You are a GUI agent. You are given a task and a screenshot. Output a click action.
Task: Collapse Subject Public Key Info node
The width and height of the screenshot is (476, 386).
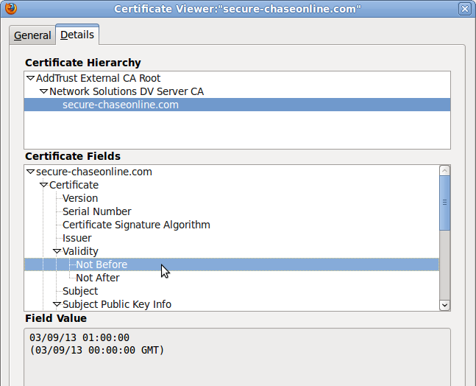point(57,304)
